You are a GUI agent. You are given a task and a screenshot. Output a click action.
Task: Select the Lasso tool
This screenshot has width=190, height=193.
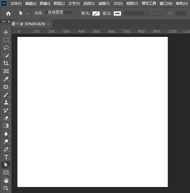(6, 48)
